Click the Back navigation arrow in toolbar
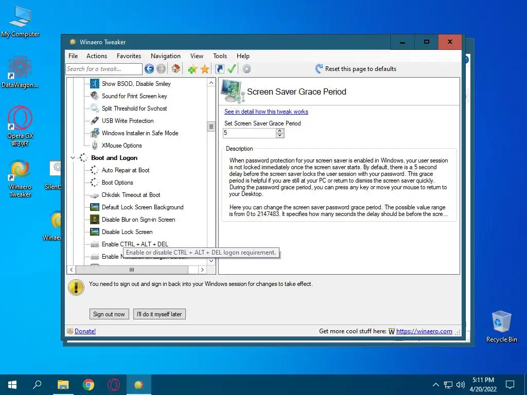The width and height of the screenshot is (527, 395). [149, 69]
